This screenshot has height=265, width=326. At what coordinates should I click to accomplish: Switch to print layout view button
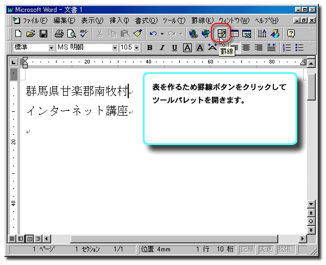(29, 239)
